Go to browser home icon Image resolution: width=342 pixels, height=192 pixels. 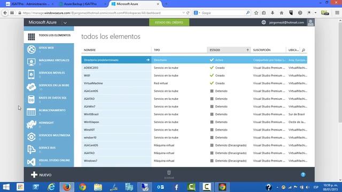(282, 13)
